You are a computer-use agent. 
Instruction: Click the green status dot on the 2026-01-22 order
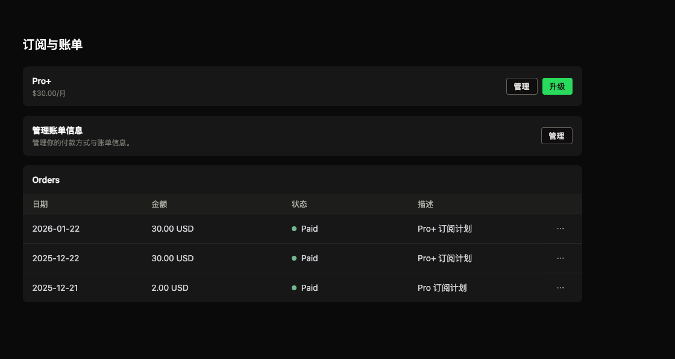[294, 229]
